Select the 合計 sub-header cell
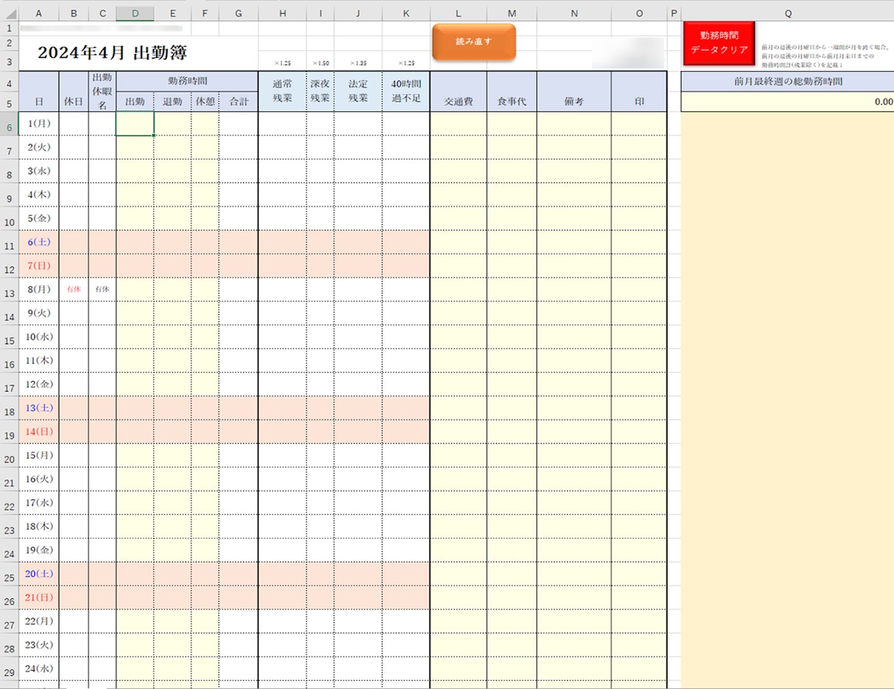This screenshot has width=894, height=689. [x=238, y=102]
